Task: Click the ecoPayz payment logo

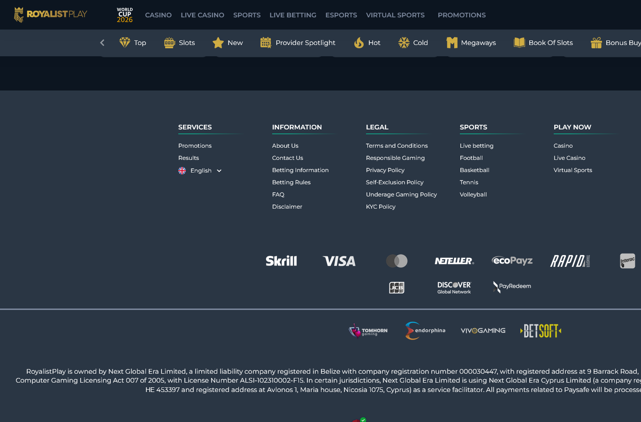Action: [512, 261]
